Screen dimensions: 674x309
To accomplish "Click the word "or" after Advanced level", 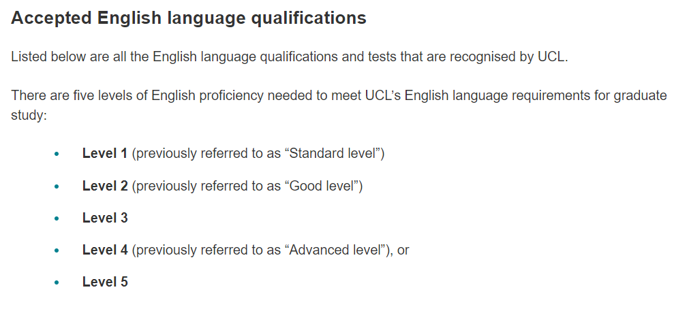I will pos(403,250).
